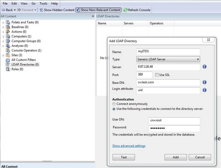Click the Base DN input field
The height and width of the screenshot is (168, 221).
pyautogui.click(x=168, y=83)
